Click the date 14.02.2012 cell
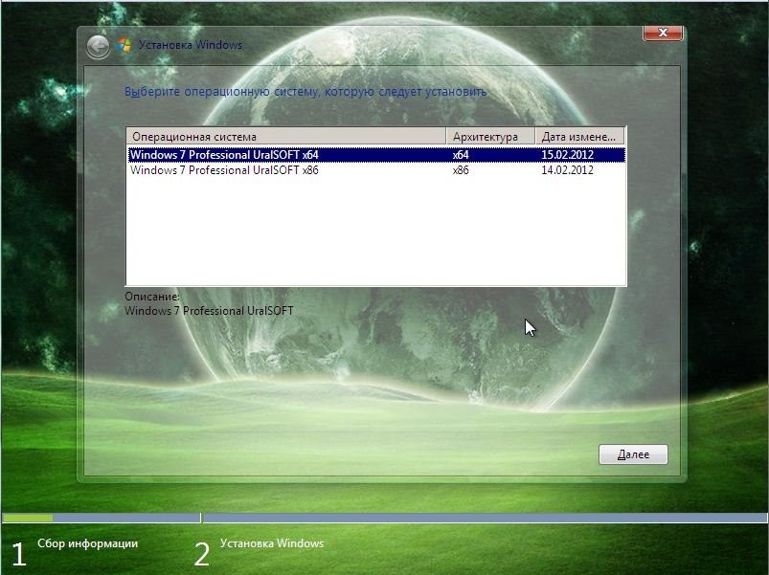Screen dimensions: 769x575 click(x=568, y=170)
